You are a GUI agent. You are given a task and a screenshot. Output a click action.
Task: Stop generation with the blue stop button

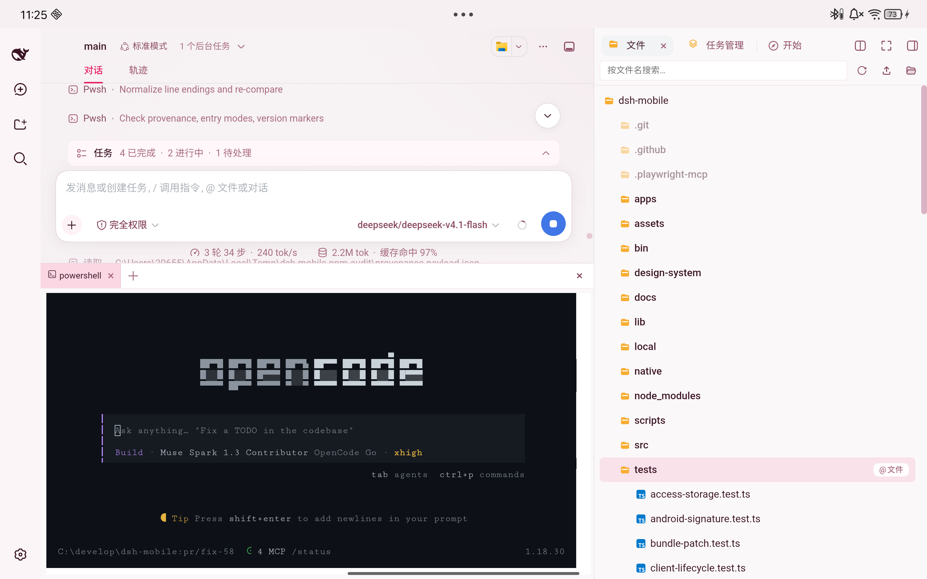[553, 223]
